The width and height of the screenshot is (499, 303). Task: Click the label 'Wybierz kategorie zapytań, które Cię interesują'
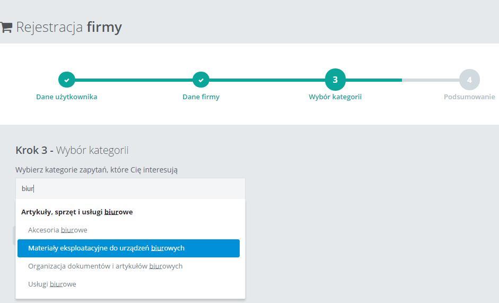pos(97,170)
